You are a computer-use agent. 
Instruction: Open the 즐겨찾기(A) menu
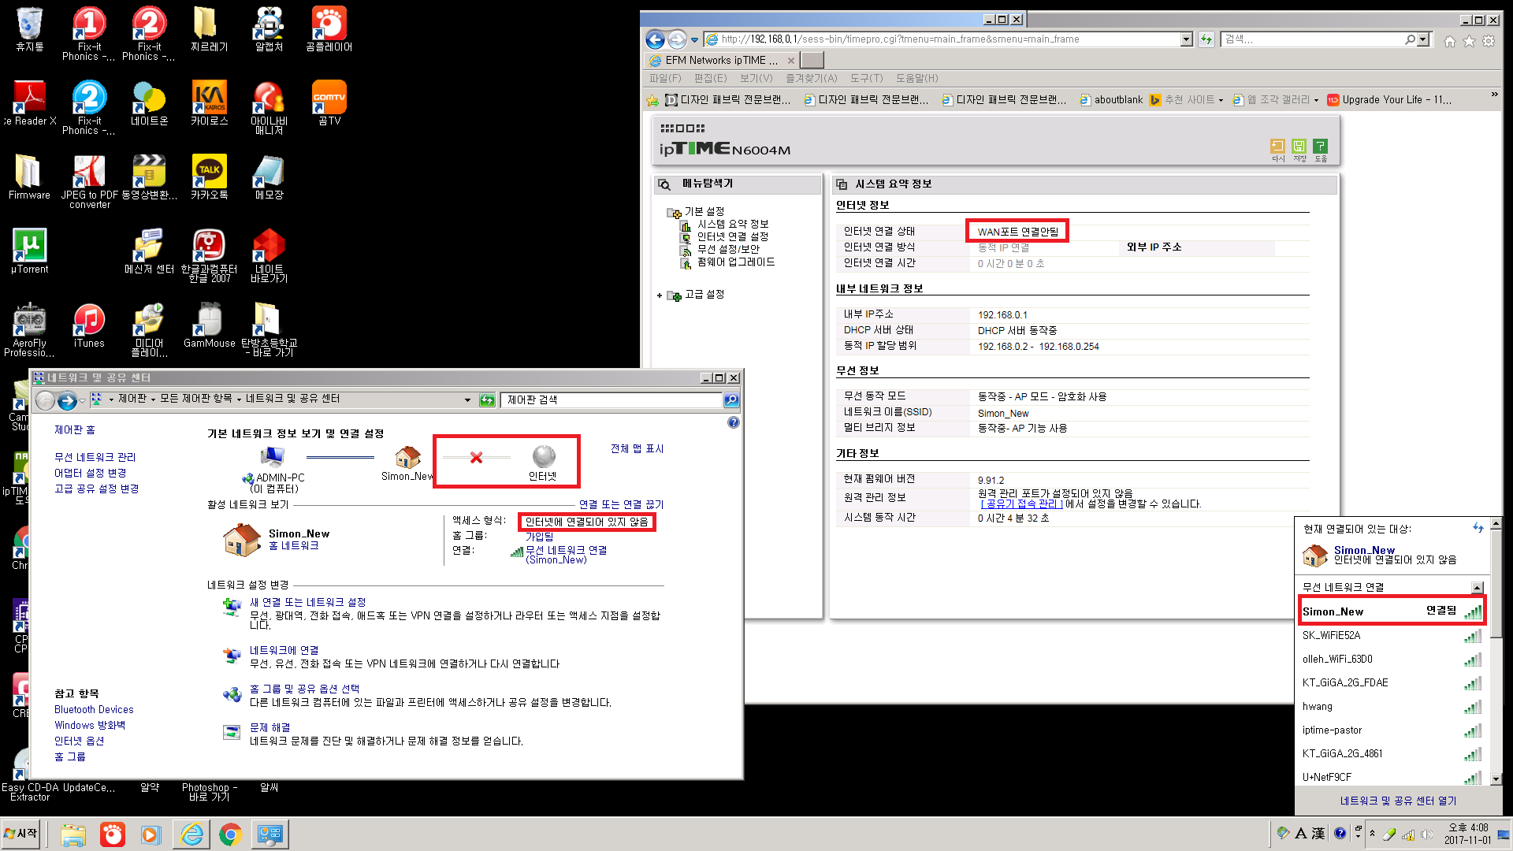812,78
